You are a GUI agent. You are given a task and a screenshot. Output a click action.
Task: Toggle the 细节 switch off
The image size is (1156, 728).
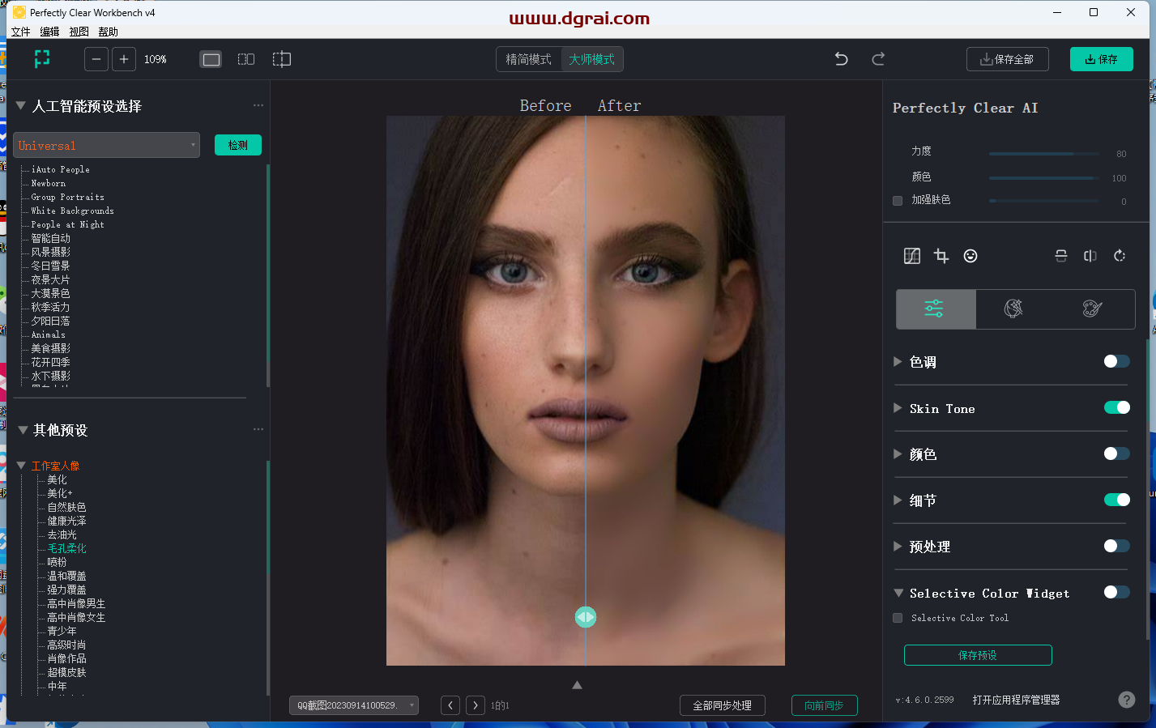pyautogui.click(x=1116, y=500)
